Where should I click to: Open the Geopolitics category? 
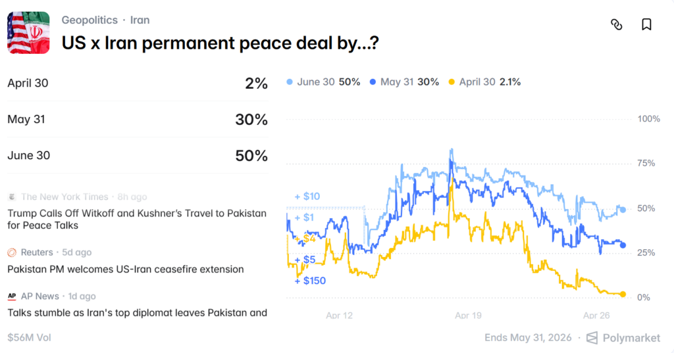click(x=90, y=20)
